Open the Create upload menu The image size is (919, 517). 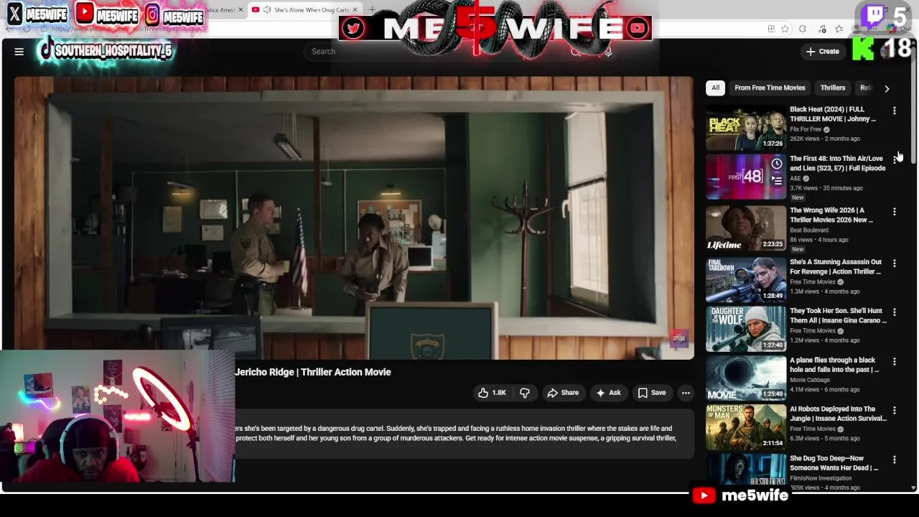pyautogui.click(x=823, y=51)
